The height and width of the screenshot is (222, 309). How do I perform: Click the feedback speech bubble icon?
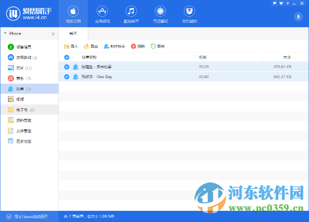(x=275, y=3)
